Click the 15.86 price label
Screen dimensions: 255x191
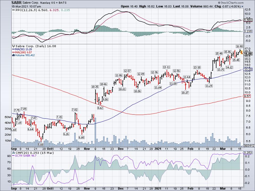point(228,52)
